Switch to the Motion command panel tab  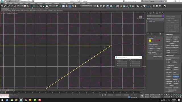[x=157, y=13]
